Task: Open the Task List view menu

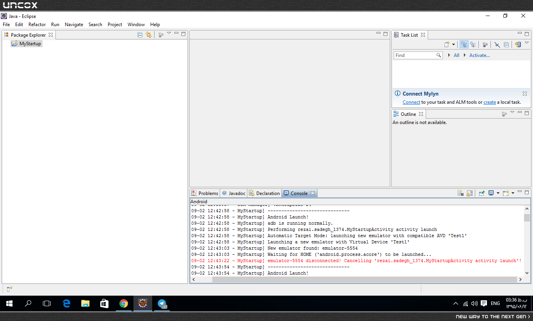Action: pos(526,43)
